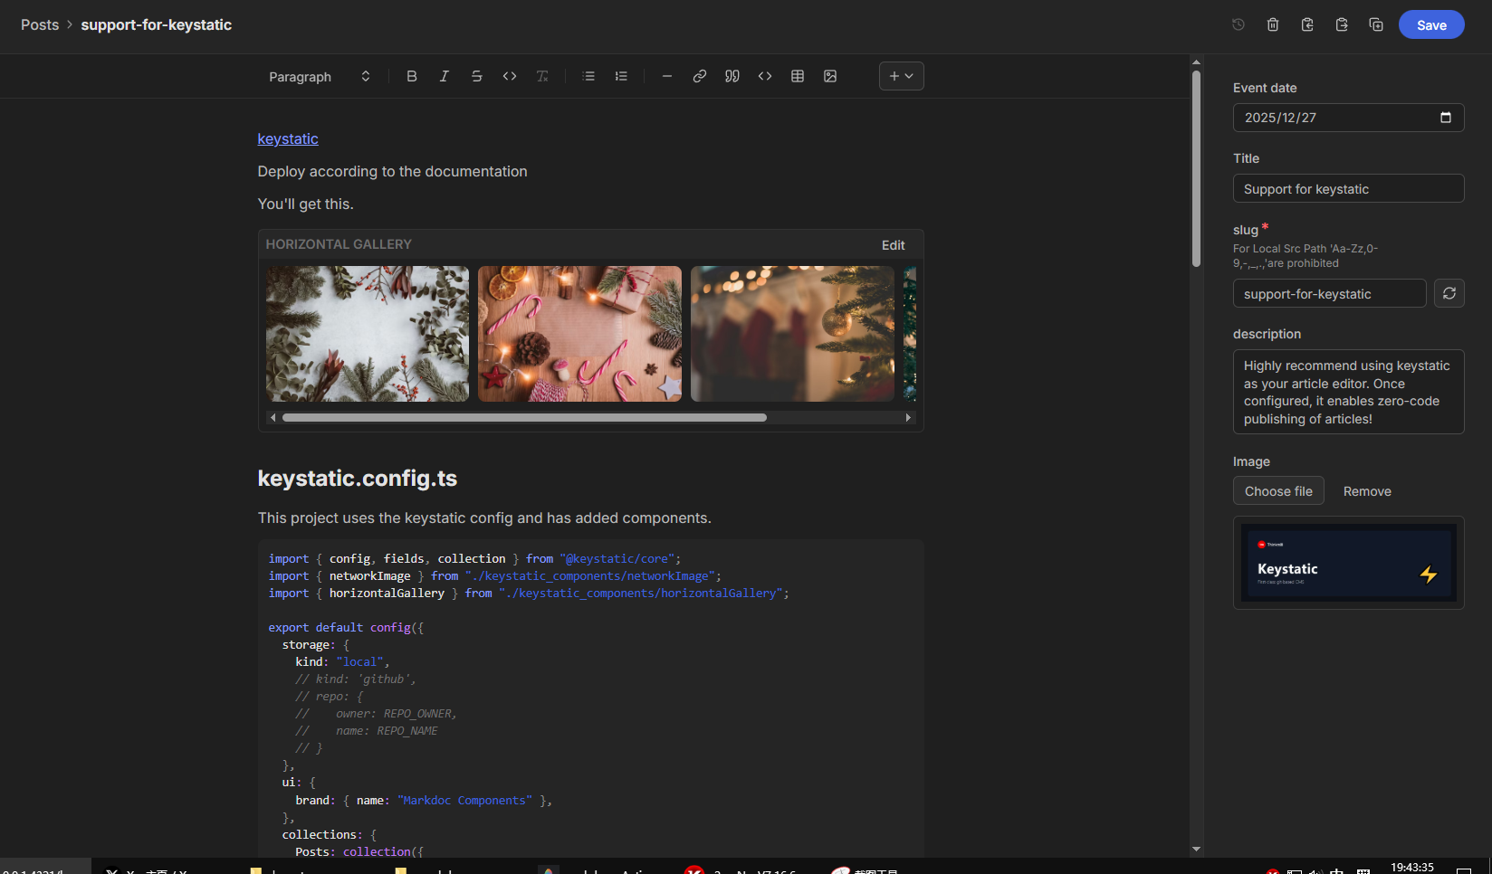Insert a table from the toolbar
1492x874 pixels.
pyautogui.click(x=798, y=76)
